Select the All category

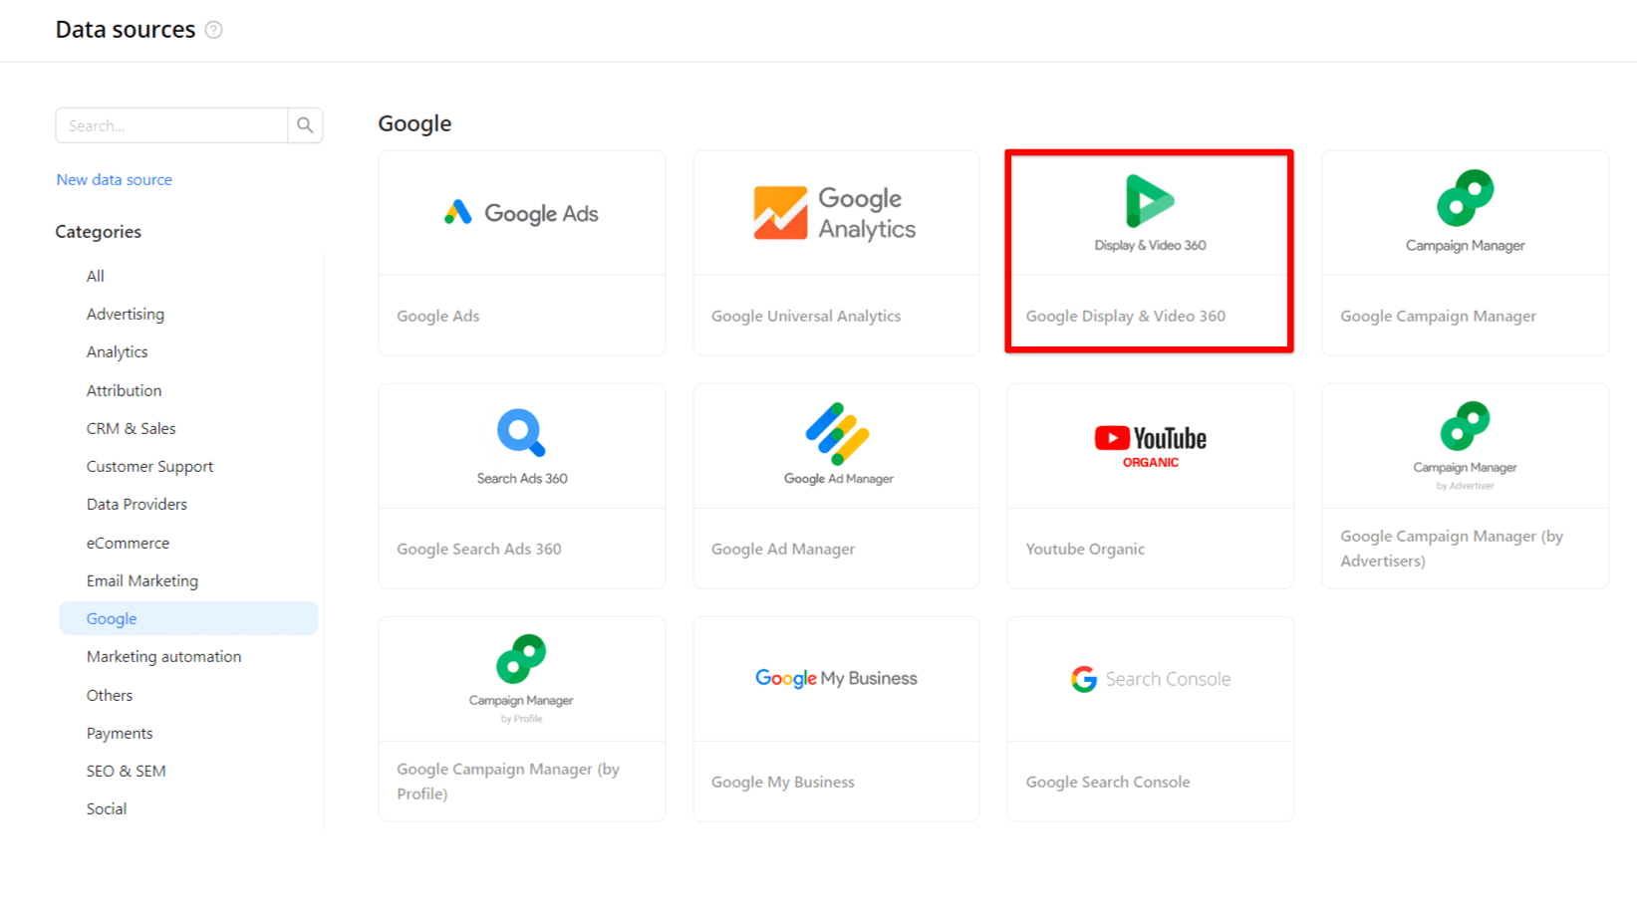point(96,276)
